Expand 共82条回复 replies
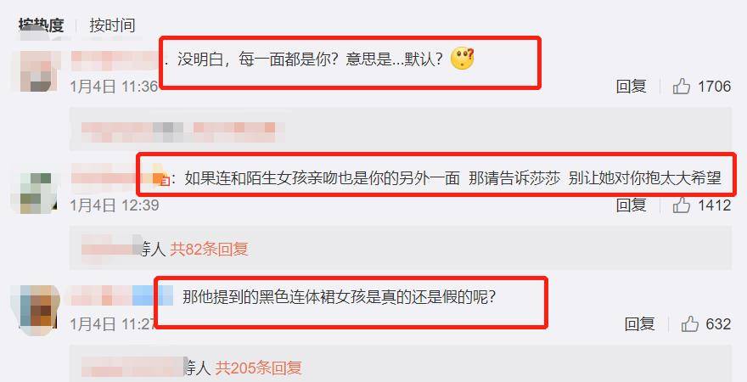 209,249
